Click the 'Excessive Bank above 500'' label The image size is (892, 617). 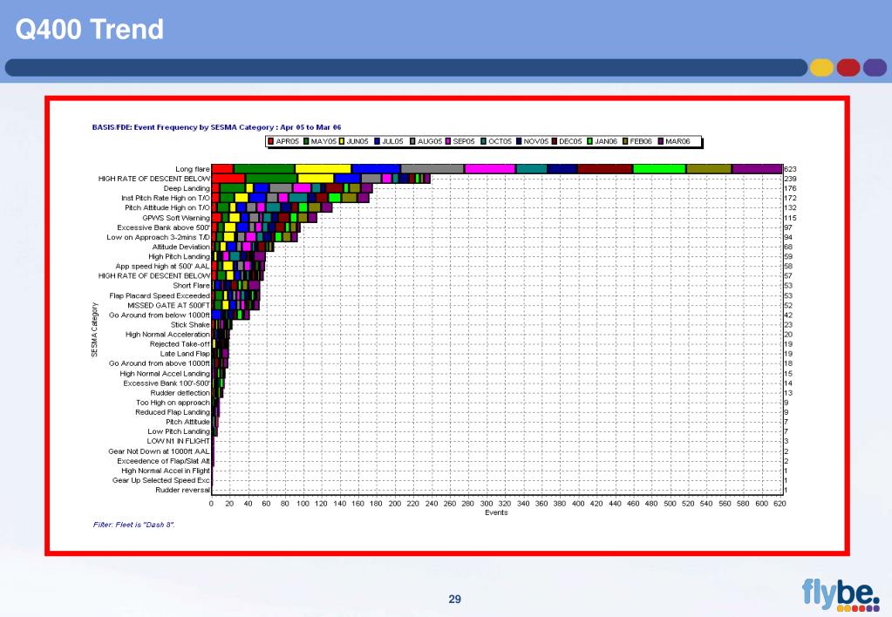click(x=163, y=227)
